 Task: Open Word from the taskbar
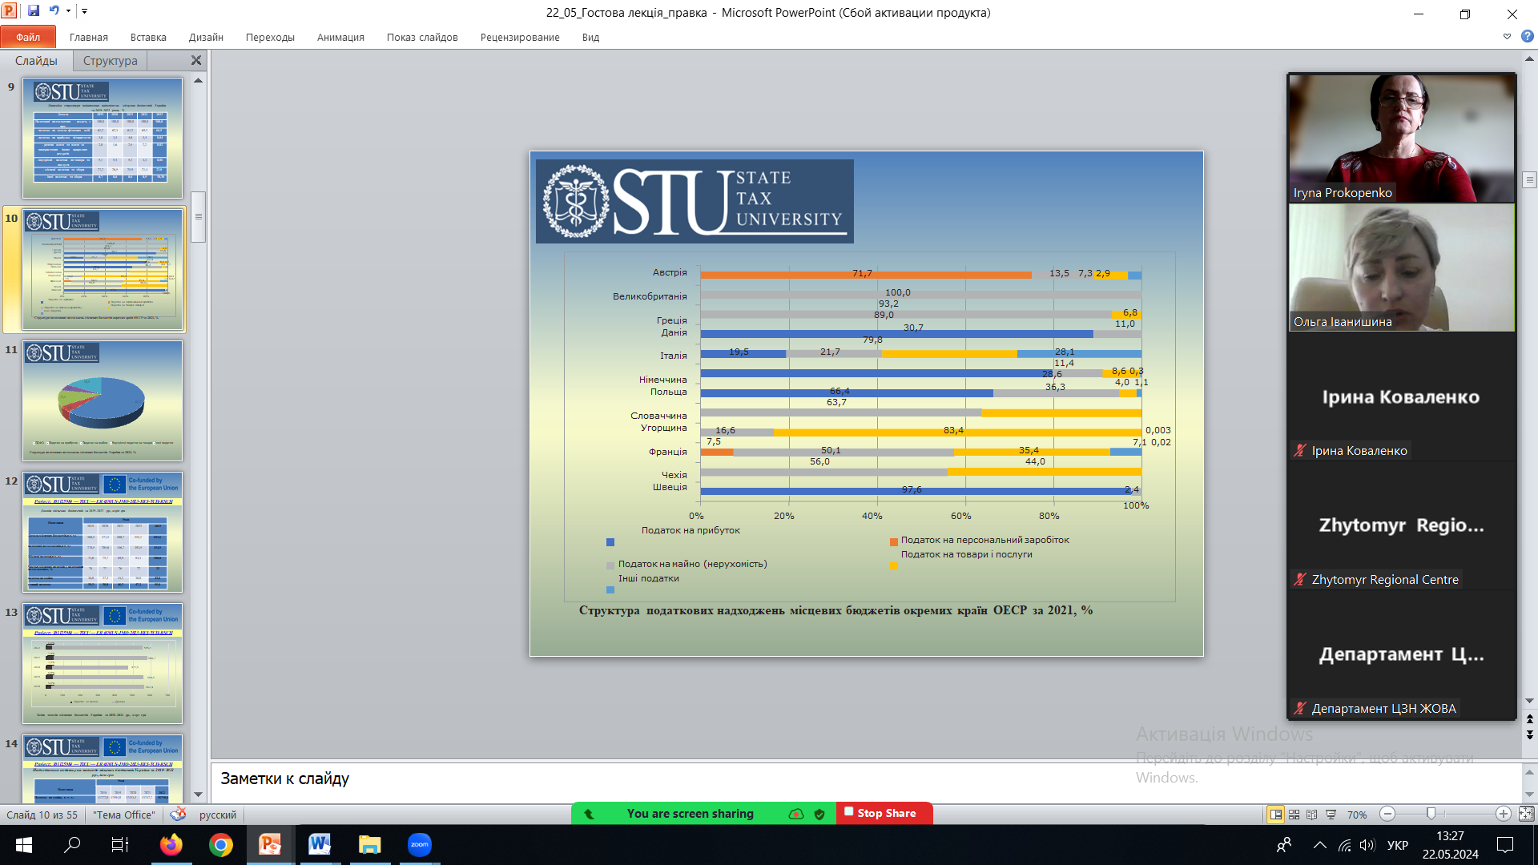pyautogui.click(x=319, y=845)
